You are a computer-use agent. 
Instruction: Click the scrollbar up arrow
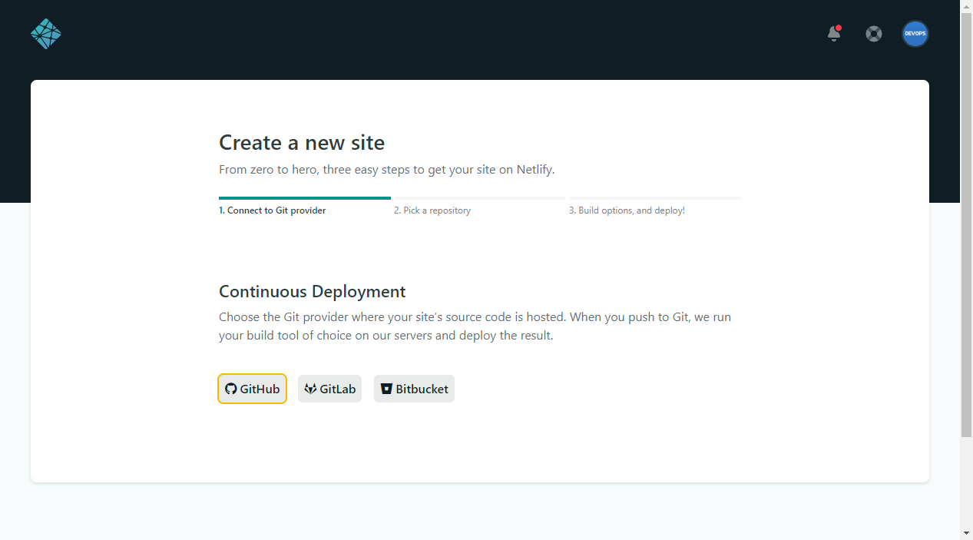coord(966,6)
